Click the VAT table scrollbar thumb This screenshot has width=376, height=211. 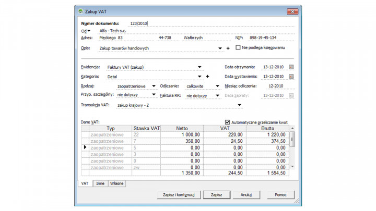click(292, 139)
